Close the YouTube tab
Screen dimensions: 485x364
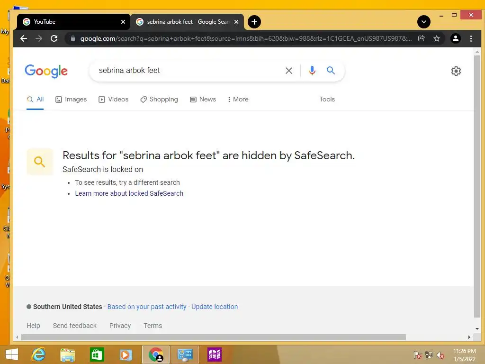click(123, 22)
